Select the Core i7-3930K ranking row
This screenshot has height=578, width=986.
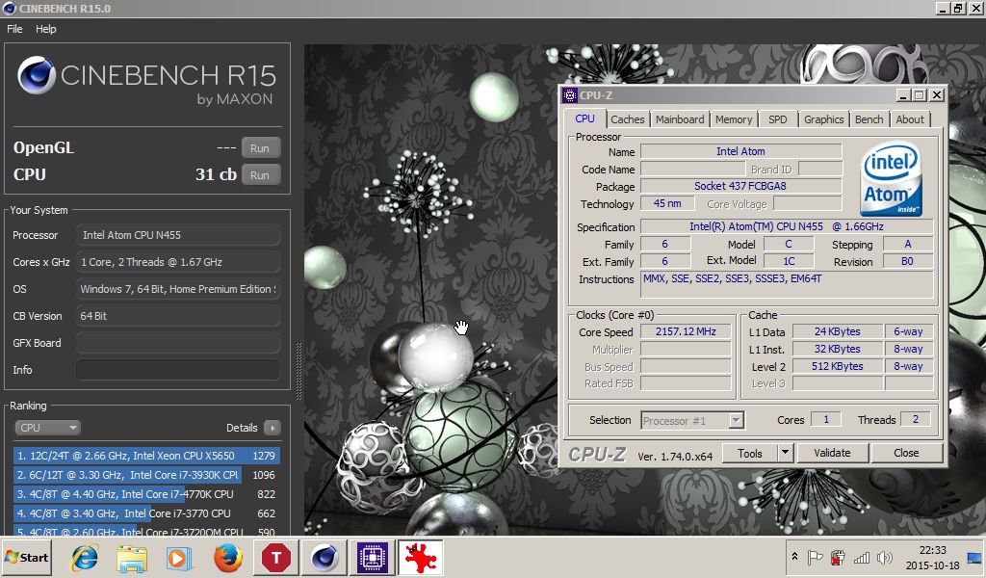tap(146, 475)
